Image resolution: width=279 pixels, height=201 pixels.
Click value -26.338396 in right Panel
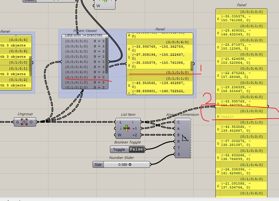(236, 171)
